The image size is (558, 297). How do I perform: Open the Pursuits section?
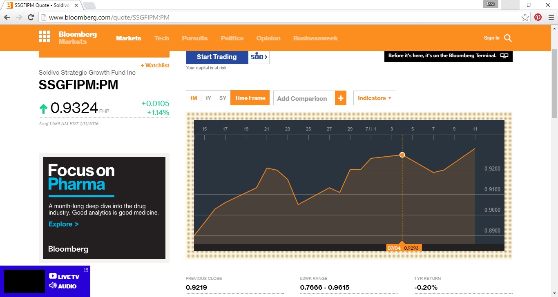195,38
